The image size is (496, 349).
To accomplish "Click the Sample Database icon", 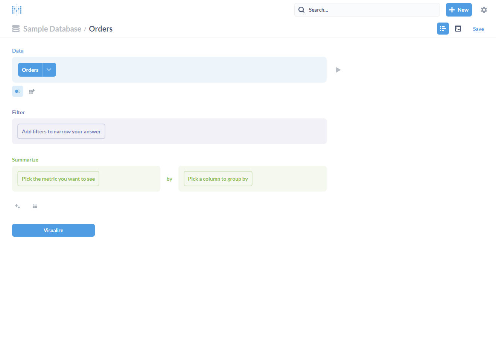I will click(16, 29).
